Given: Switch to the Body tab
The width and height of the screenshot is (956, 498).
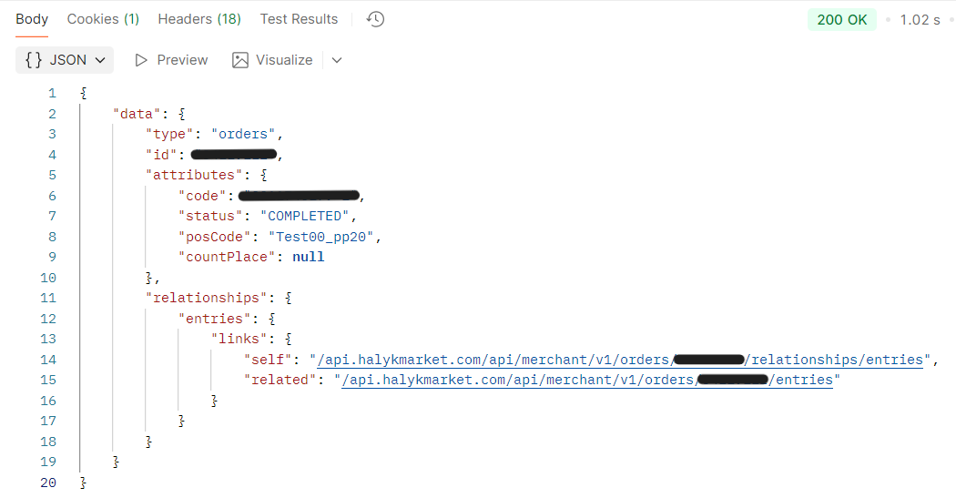Looking at the screenshot, I should (x=32, y=19).
